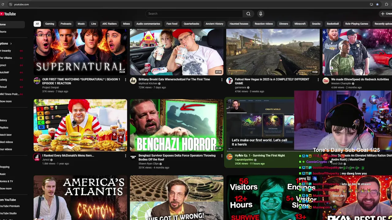Screen dimensions: 392x220
Task: Select the Mixes filter chip
Action: pyautogui.click(x=126, y=24)
